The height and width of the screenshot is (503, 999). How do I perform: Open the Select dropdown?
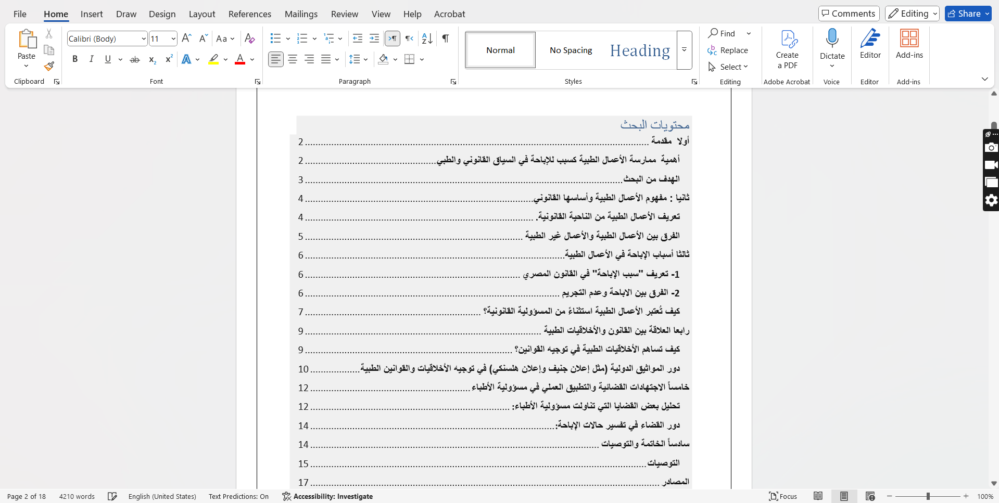point(728,67)
